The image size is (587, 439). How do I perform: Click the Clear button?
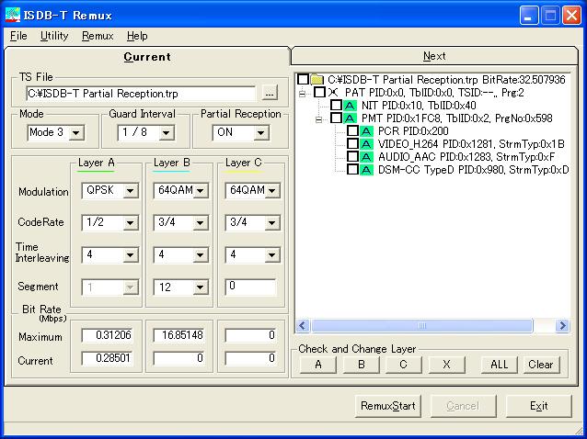tap(541, 365)
